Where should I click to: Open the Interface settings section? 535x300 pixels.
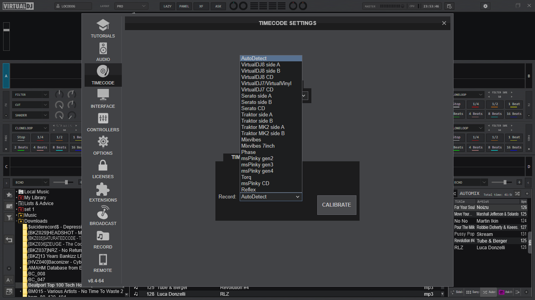[103, 98]
